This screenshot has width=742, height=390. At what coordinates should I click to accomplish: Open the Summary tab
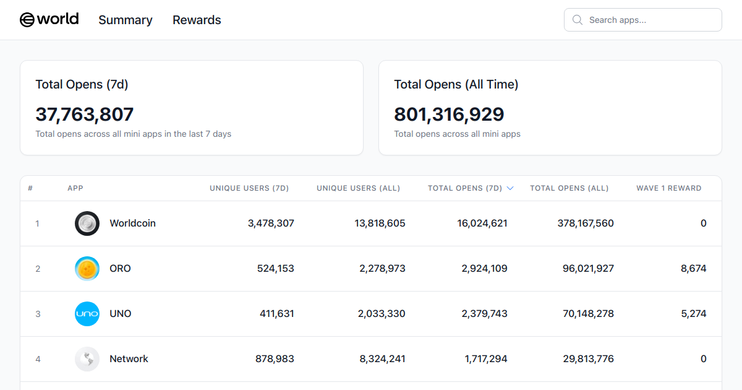click(x=126, y=20)
